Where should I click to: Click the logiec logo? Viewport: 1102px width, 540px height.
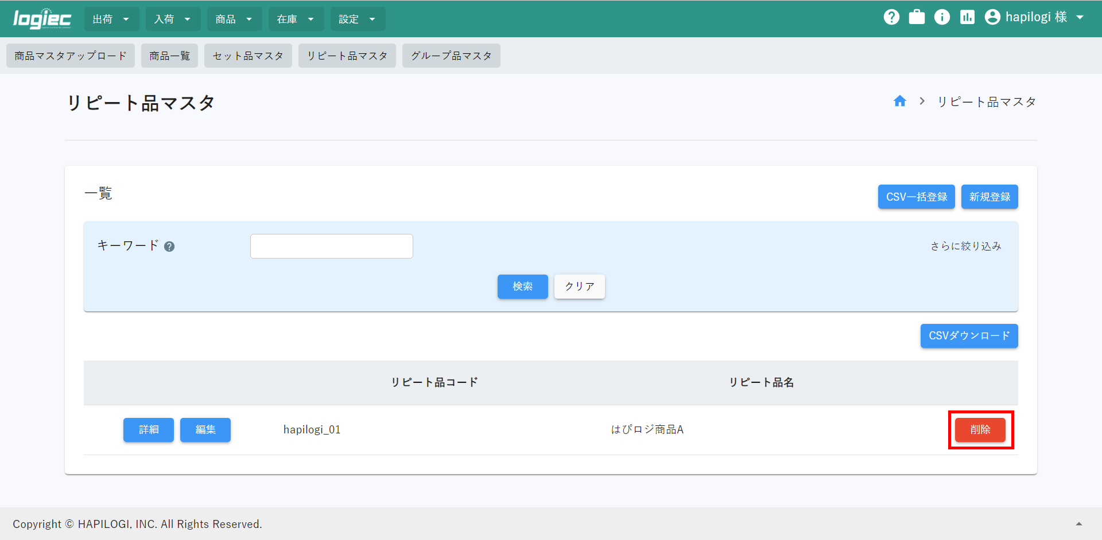(x=42, y=18)
